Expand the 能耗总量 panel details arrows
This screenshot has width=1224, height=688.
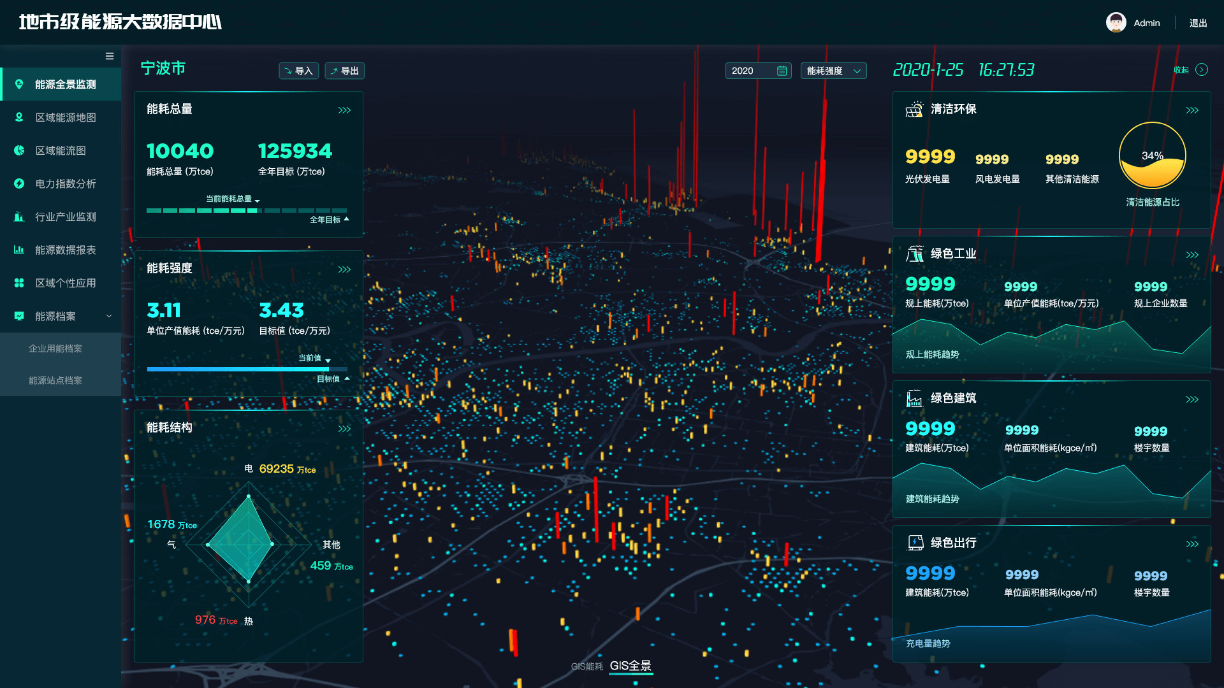point(344,110)
